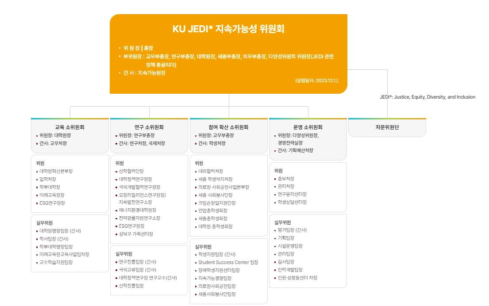Click '학사팀장 (간사)'
The image size is (489, 306).
[x=54, y=239]
